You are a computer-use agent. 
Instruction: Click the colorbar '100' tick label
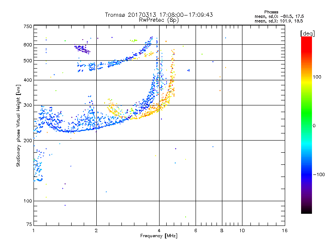pyautogui.click(x=317, y=77)
